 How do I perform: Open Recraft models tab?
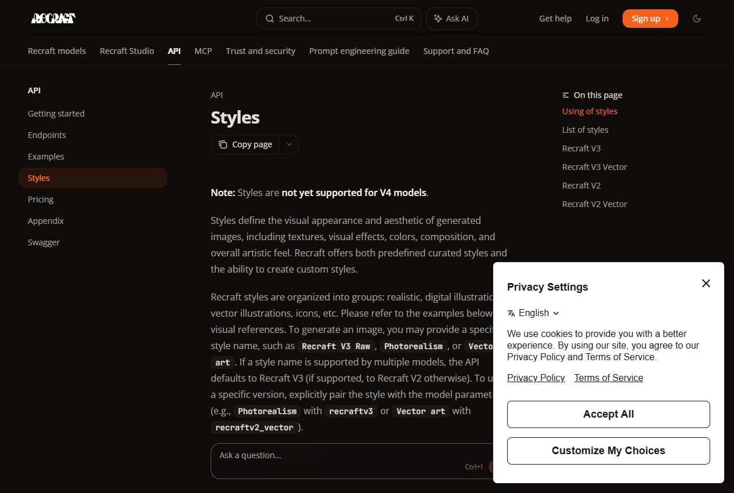pyautogui.click(x=57, y=51)
